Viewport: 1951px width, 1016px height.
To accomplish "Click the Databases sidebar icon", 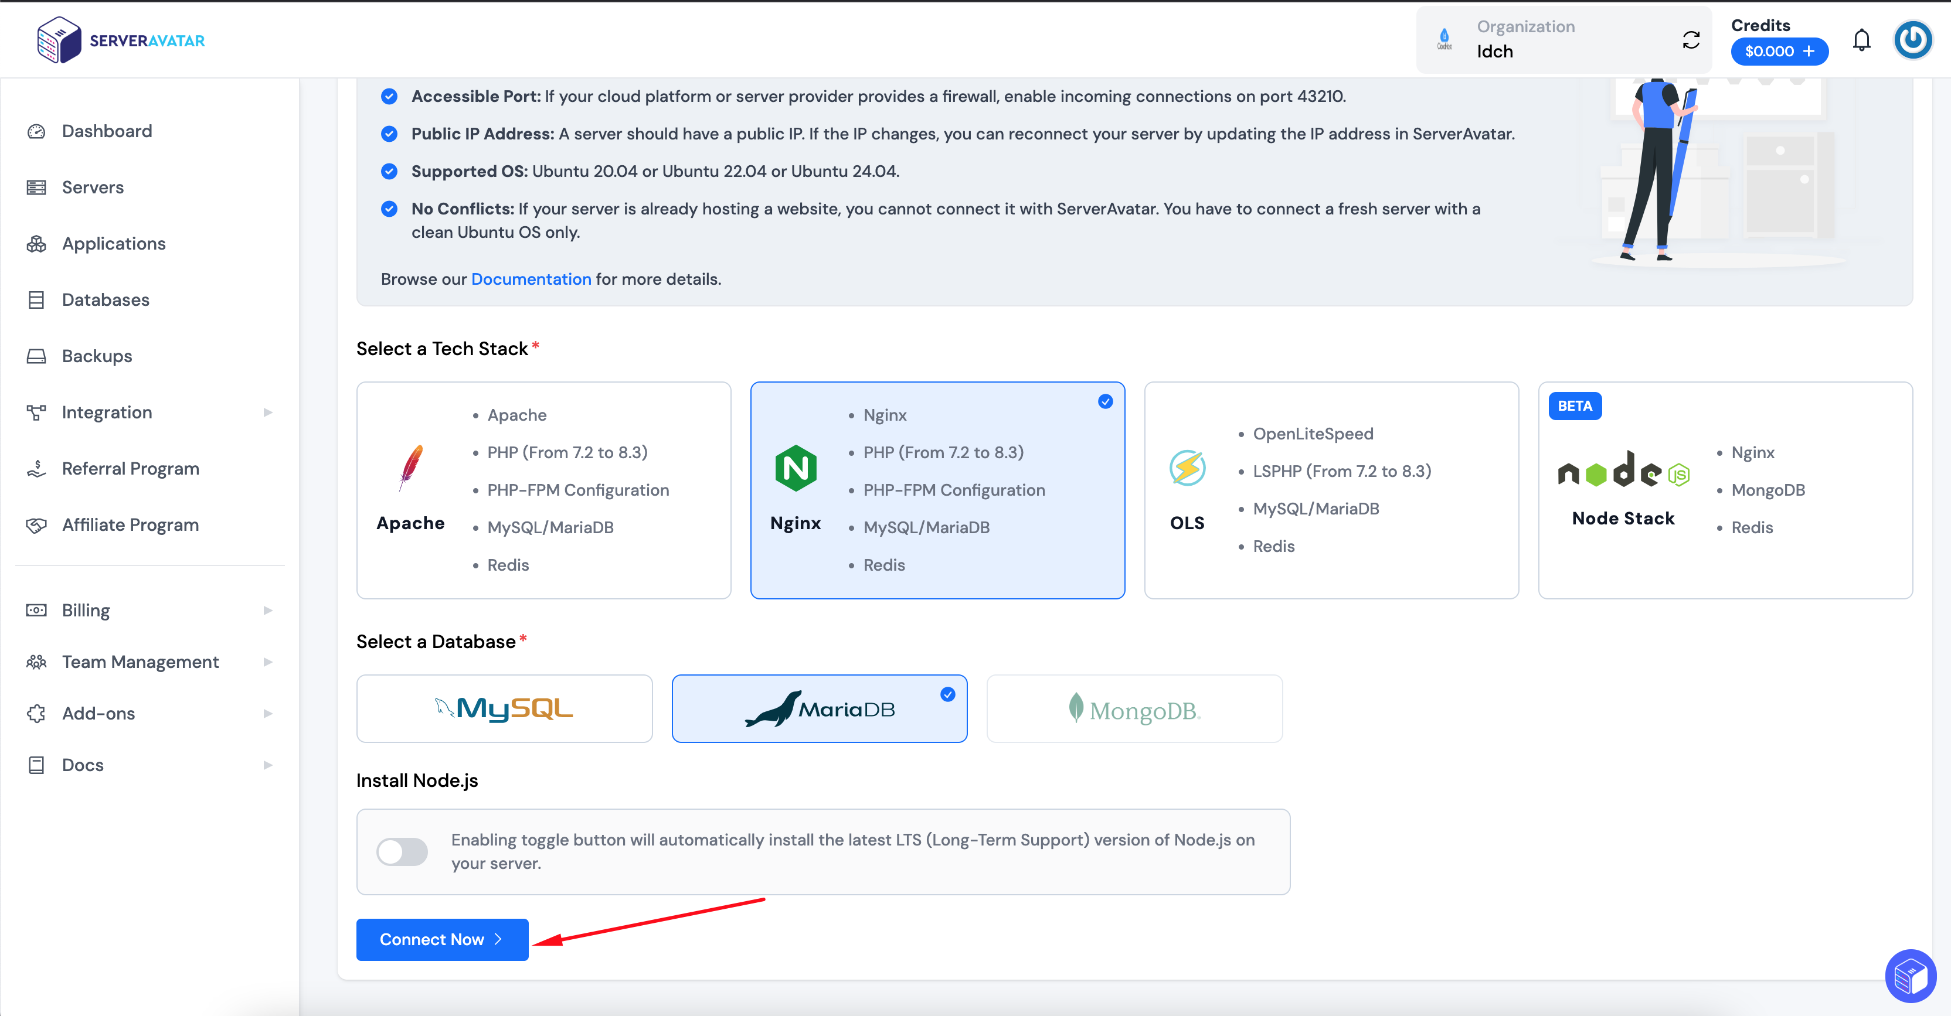I will pyautogui.click(x=36, y=300).
